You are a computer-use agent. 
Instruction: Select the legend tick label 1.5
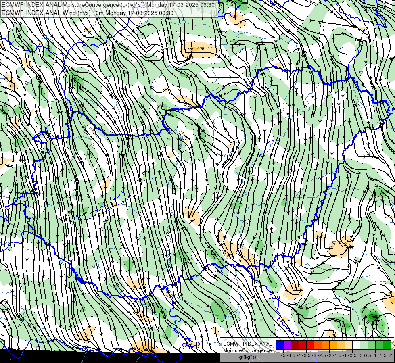point(383,355)
